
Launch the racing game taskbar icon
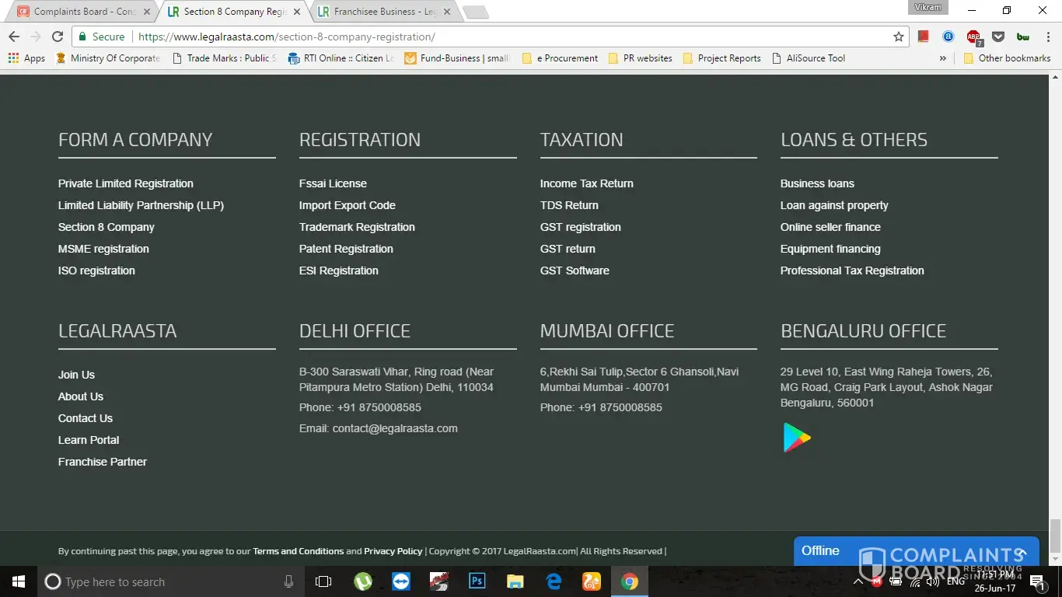[x=439, y=581]
